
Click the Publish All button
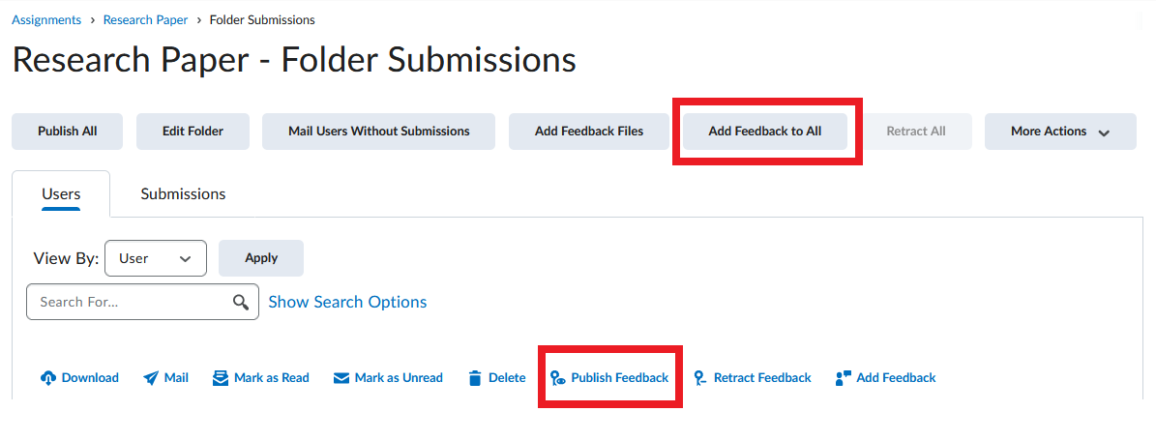(x=67, y=132)
